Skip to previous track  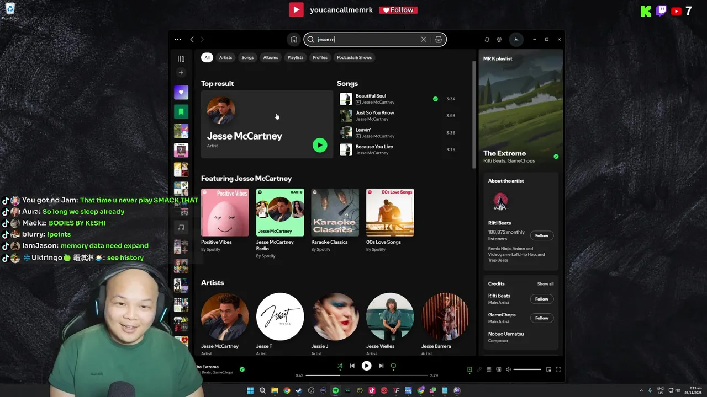pos(352,366)
